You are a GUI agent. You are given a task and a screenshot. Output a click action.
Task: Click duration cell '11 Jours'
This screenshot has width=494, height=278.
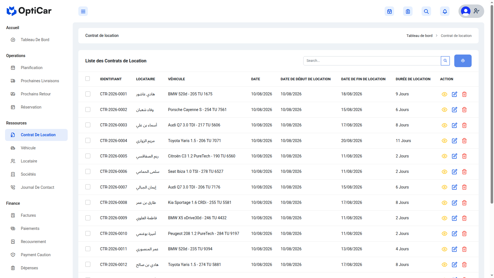(x=403, y=141)
